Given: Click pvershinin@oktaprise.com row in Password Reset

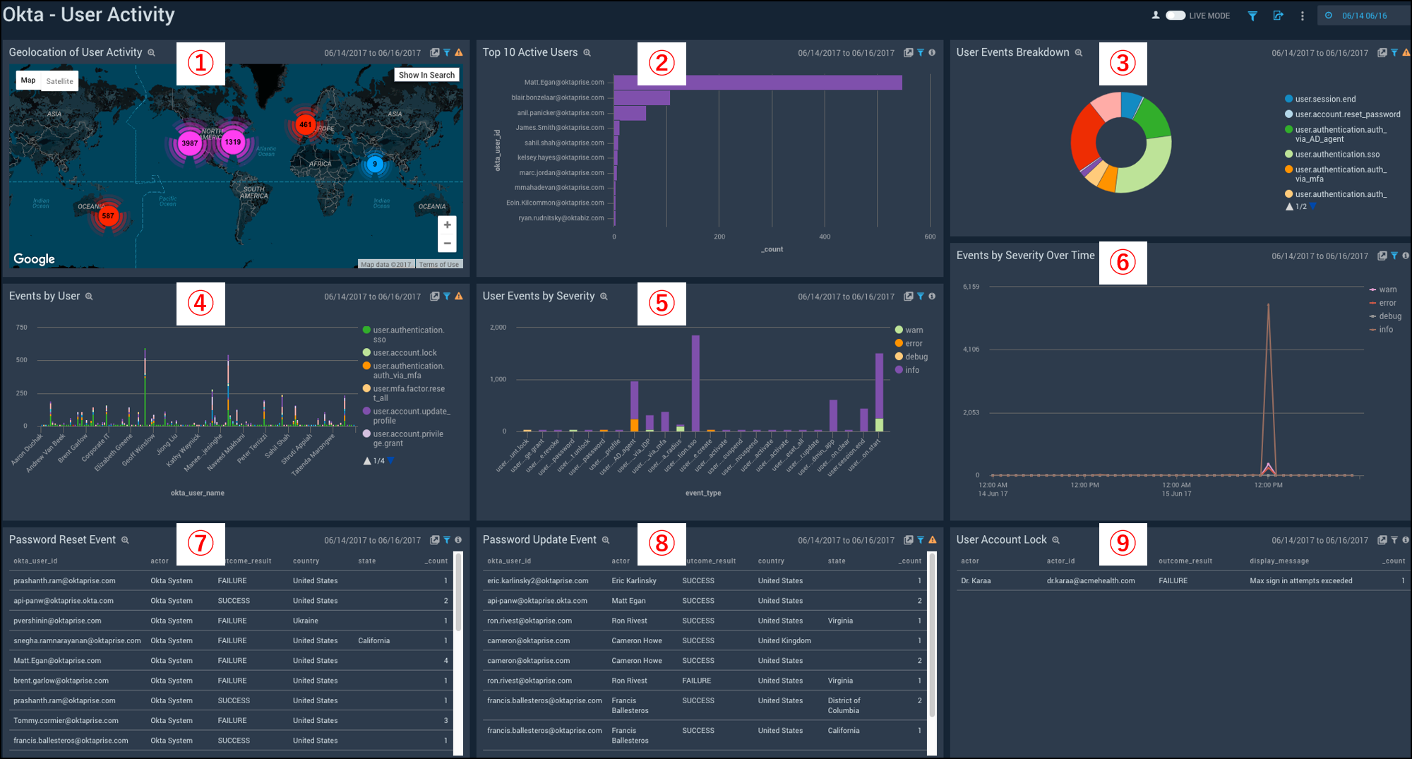Looking at the screenshot, I should click(231, 621).
